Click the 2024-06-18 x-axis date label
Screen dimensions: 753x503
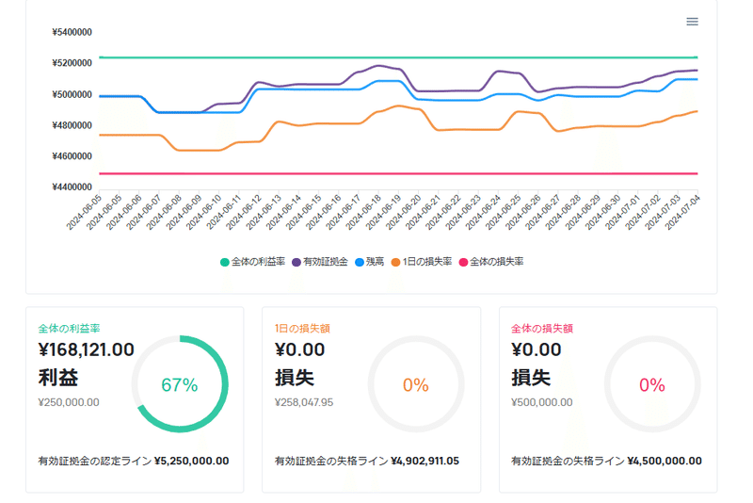pos(363,212)
